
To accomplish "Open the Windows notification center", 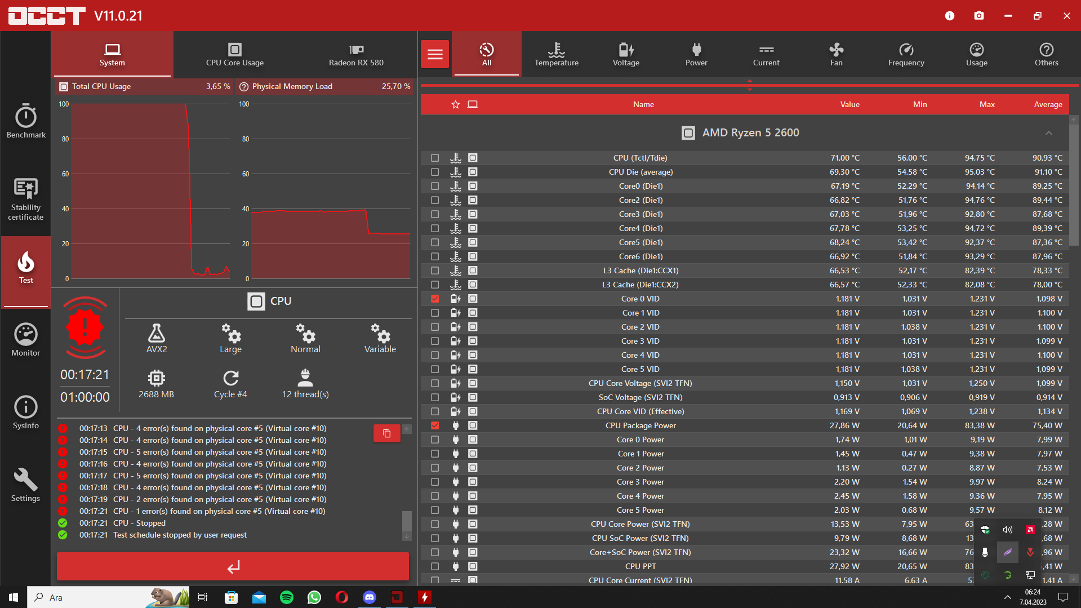I will coord(1063,597).
